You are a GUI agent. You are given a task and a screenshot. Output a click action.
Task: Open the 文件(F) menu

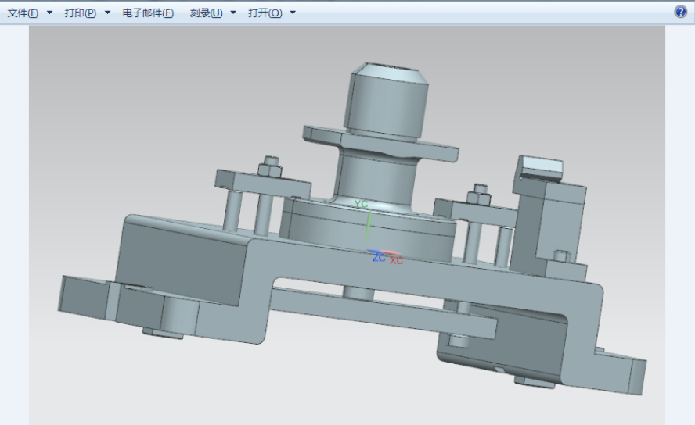point(23,12)
